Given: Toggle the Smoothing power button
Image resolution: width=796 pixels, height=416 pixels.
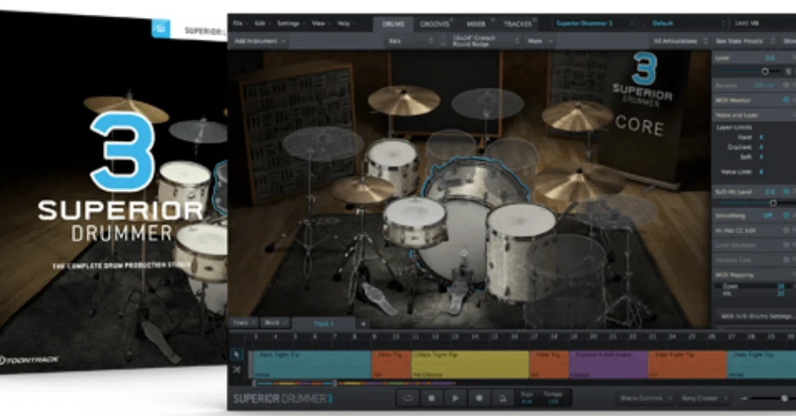Looking at the screenshot, I should pyautogui.click(x=787, y=215).
